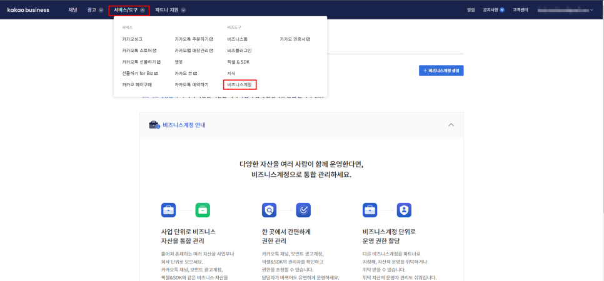This screenshot has width=604, height=281.
Task: Select 카카오톡 예약하기 menu entry
Action: tap(191, 85)
